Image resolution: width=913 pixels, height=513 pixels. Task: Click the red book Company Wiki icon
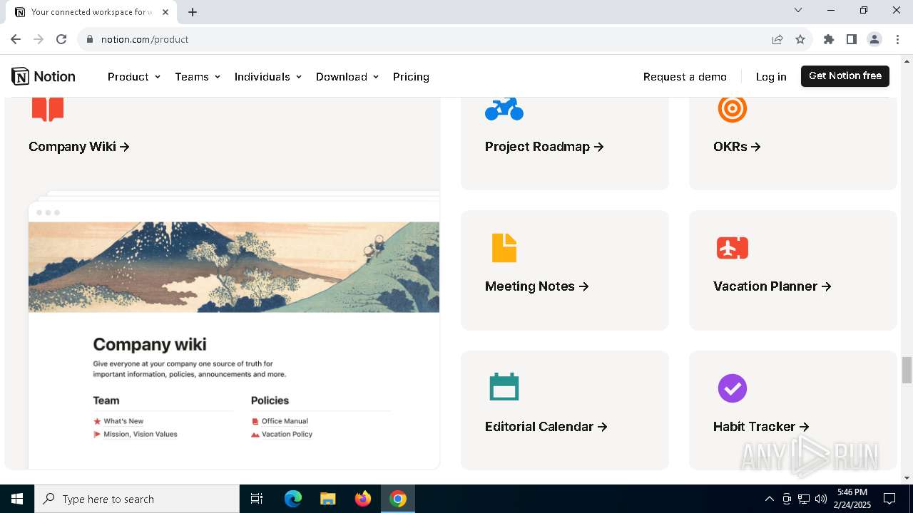[x=48, y=109]
